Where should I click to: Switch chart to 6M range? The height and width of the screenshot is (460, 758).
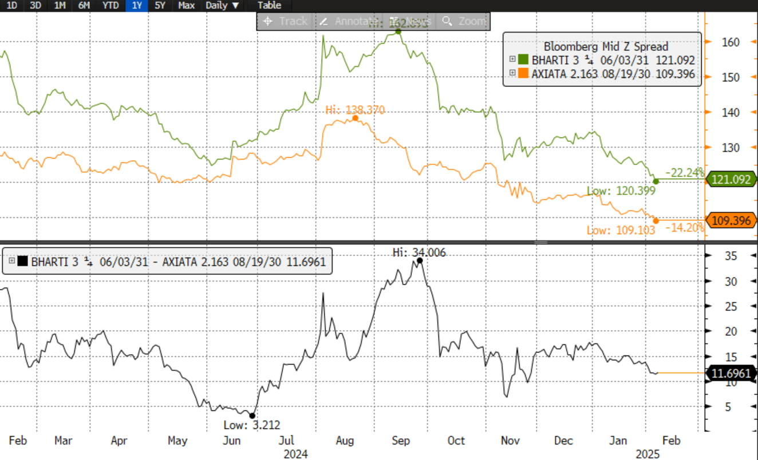click(84, 5)
